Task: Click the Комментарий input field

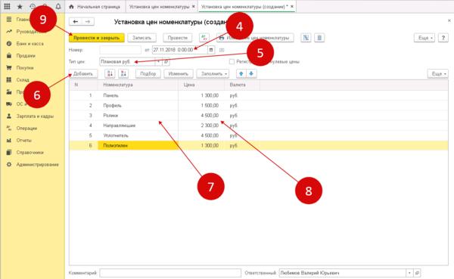Action: pos(170,273)
